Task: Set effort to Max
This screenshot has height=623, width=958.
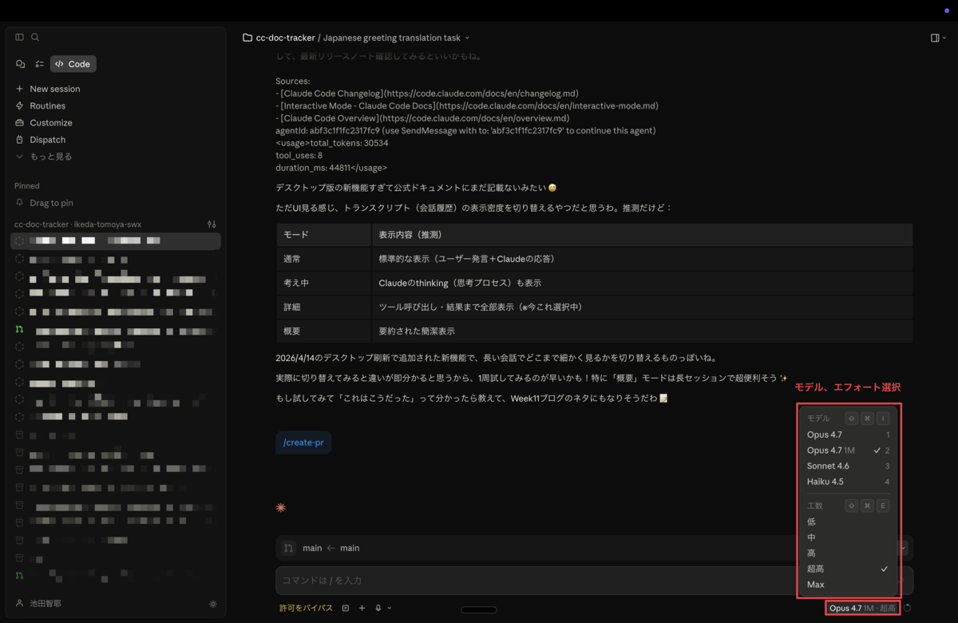Action: coord(848,585)
